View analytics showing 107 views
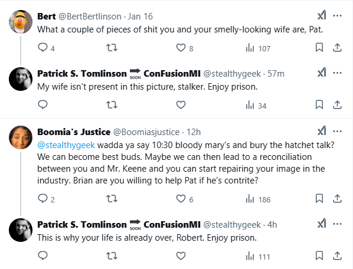This screenshot has width=353, height=269. (258, 48)
